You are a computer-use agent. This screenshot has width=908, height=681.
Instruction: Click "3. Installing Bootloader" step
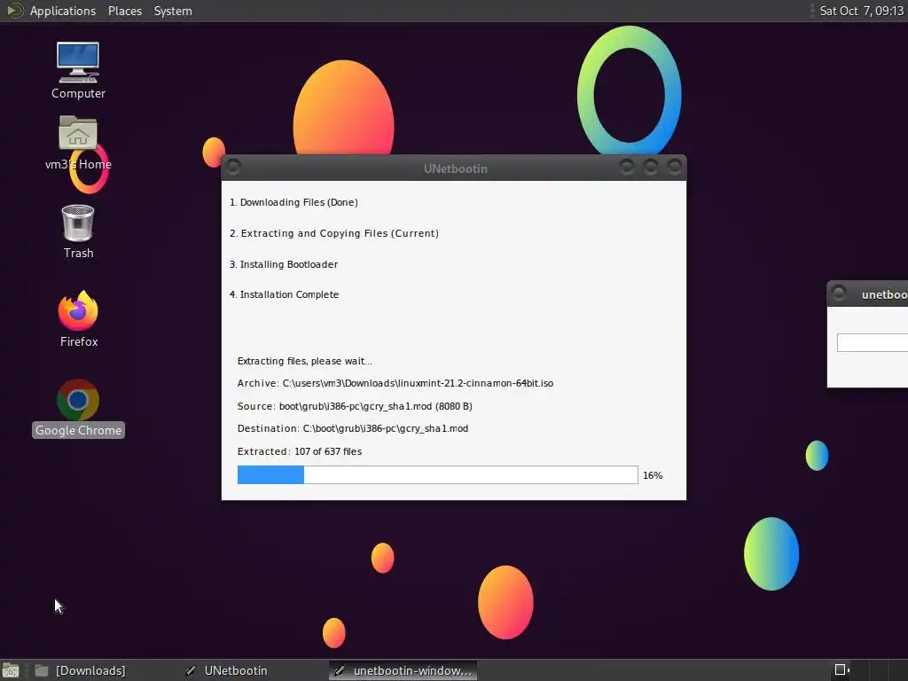pyautogui.click(x=284, y=264)
